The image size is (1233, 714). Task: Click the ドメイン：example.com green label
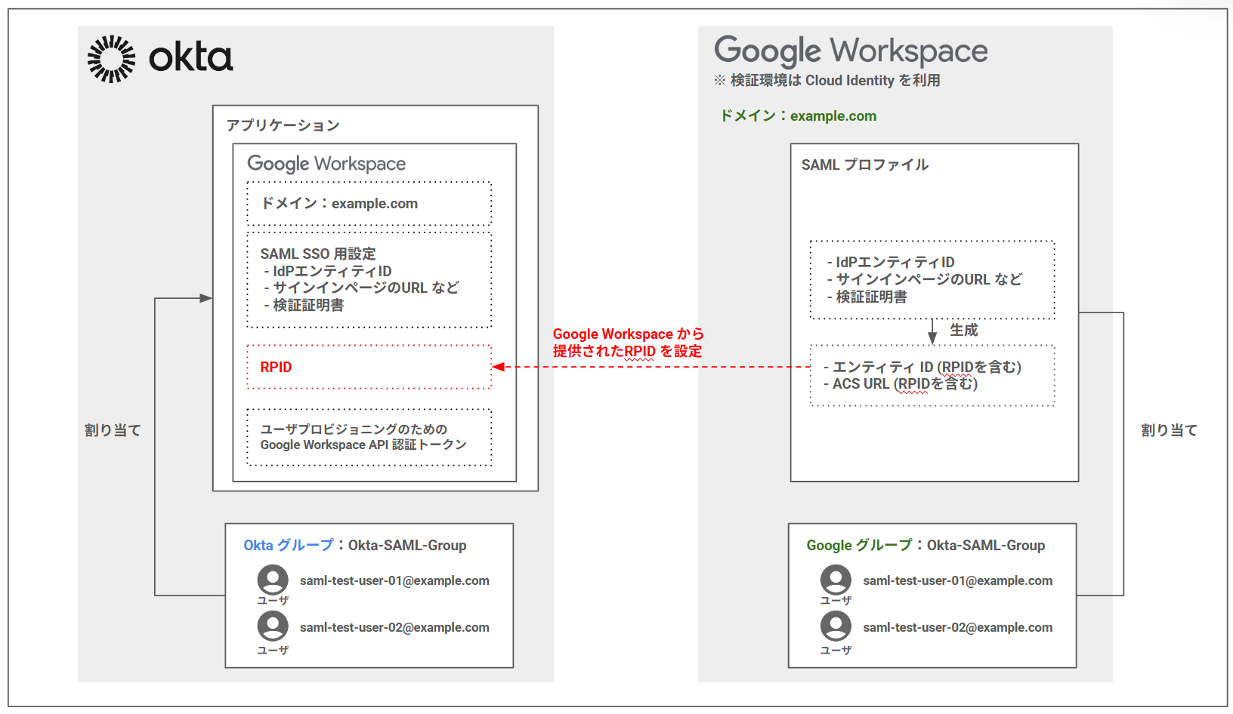(797, 115)
